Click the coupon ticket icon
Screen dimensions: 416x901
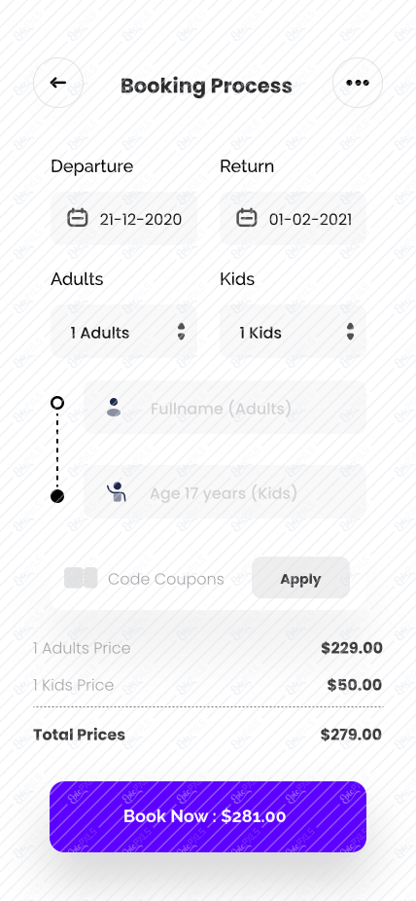(81, 578)
